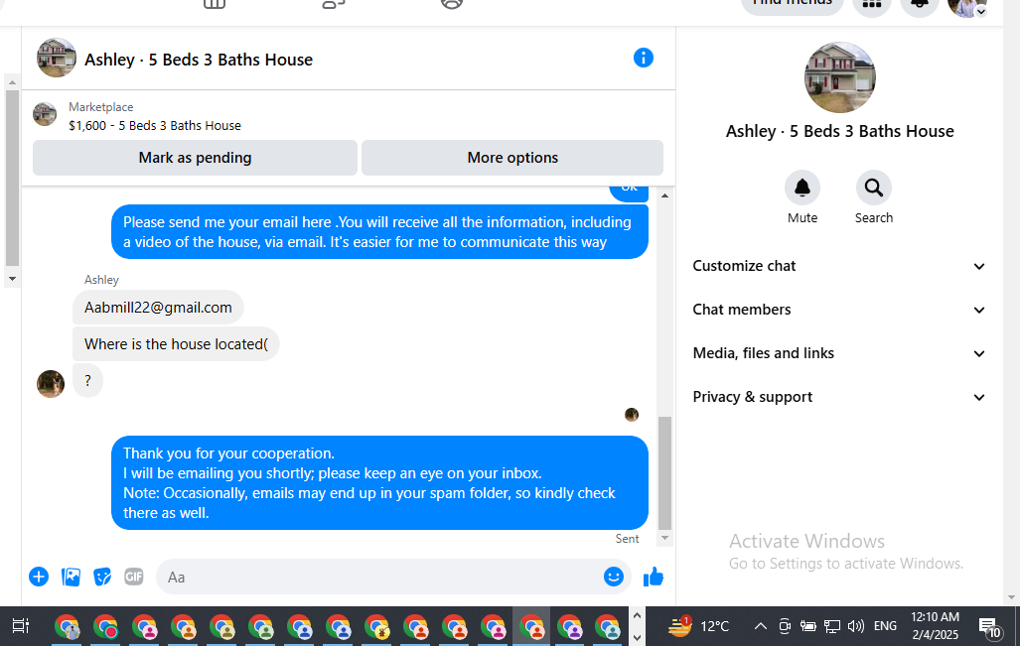Click Ashley's avatar beside the question mark message
Screen dimensions: 1020x646
[x=51, y=383]
